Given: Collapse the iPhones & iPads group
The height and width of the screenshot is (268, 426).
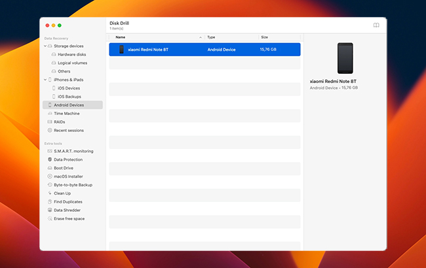Looking at the screenshot, I should click(45, 80).
